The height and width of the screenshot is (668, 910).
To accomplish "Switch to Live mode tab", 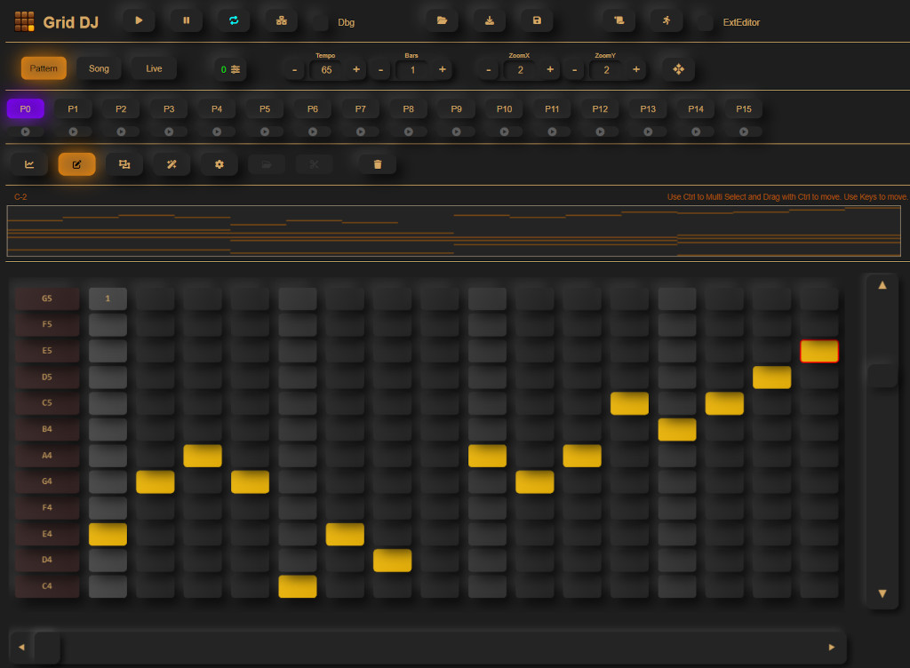I will tap(154, 68).
